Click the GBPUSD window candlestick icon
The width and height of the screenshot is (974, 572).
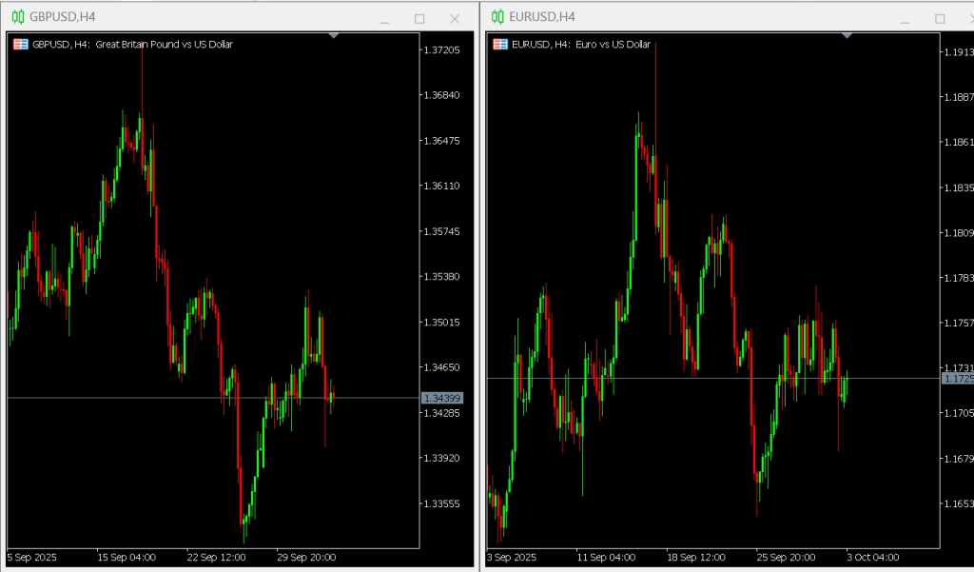(18, 17)
